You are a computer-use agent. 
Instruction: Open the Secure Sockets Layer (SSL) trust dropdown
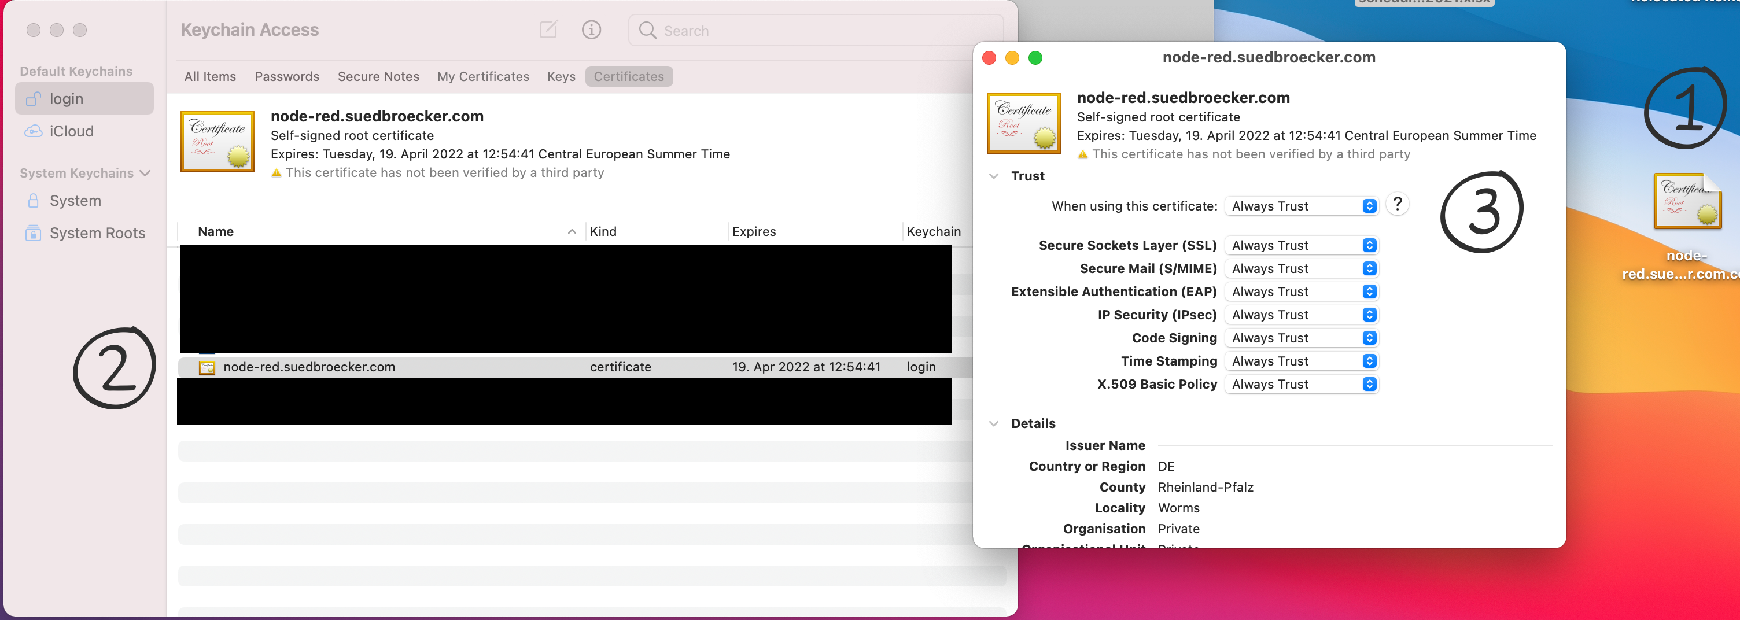tap(1301, 245)
